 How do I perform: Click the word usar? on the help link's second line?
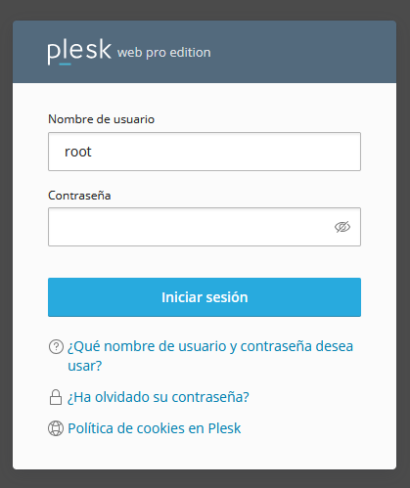tap(85, 366)
